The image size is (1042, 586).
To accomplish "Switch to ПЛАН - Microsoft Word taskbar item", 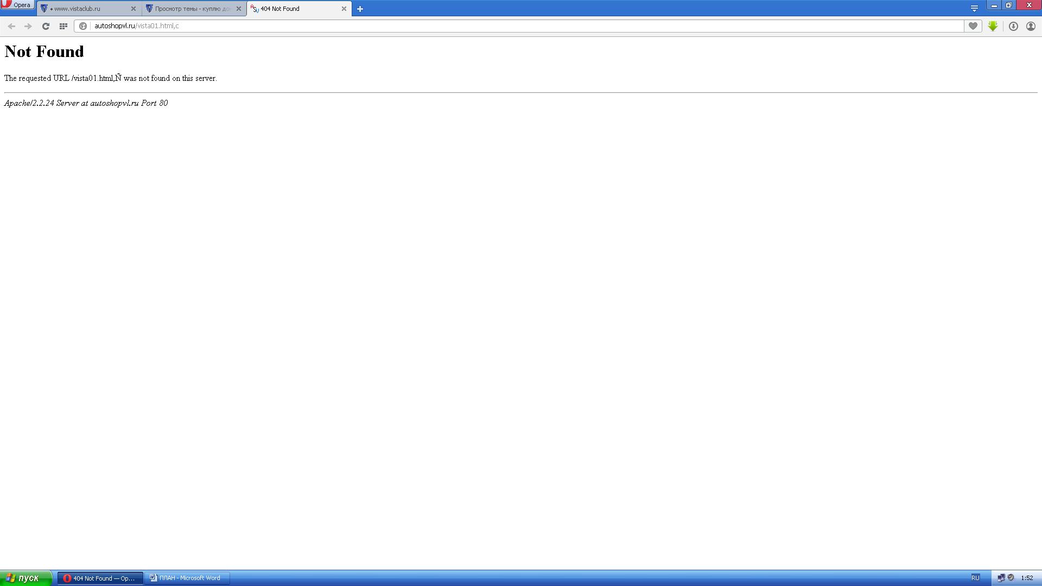I will click(187, 578).
